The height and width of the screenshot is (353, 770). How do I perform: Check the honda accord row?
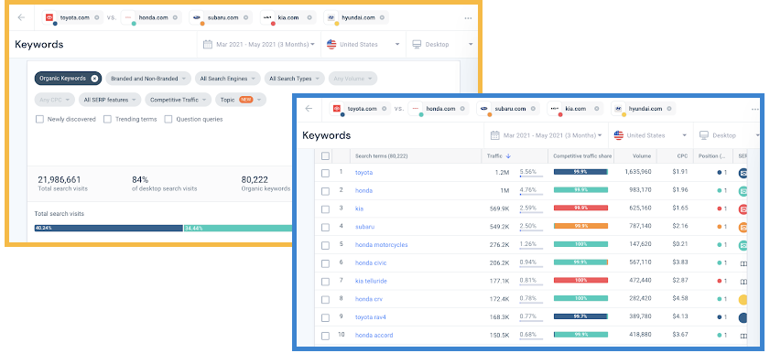click(325, 336)
